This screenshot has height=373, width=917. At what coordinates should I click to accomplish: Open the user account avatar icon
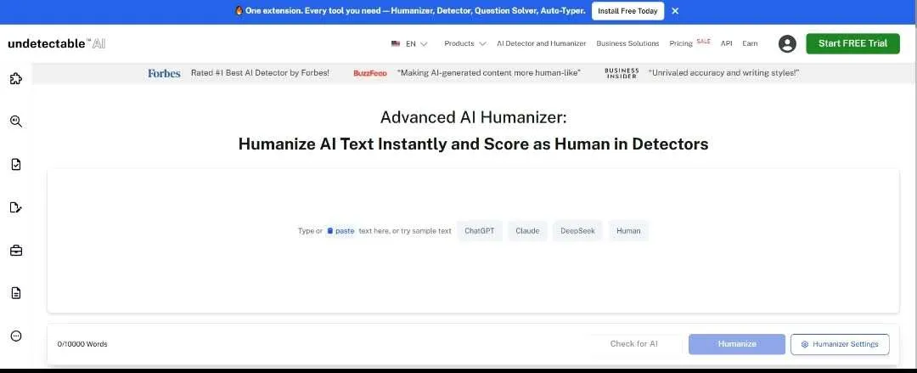(787, 43)
